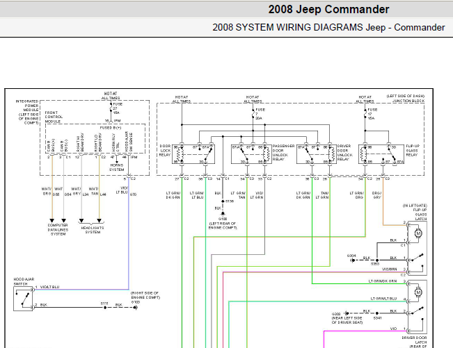Select 'VIO' label at driver latch pin 1

393,329
